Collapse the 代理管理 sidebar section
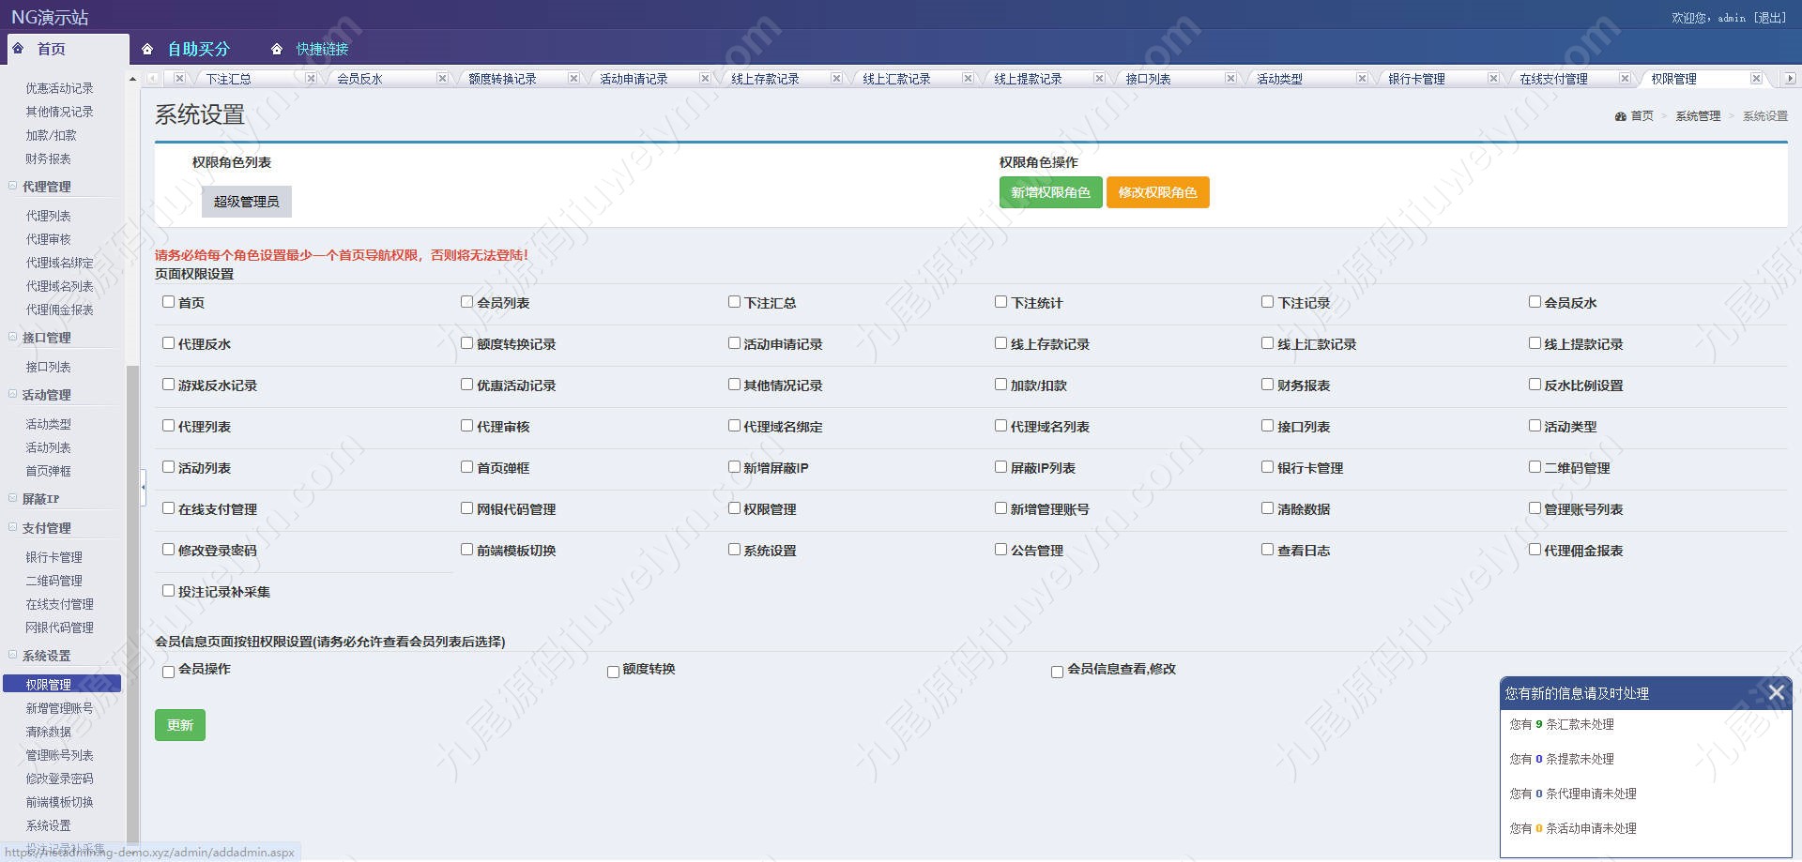This screenshot has width=1802, height=862. point(13,187)
